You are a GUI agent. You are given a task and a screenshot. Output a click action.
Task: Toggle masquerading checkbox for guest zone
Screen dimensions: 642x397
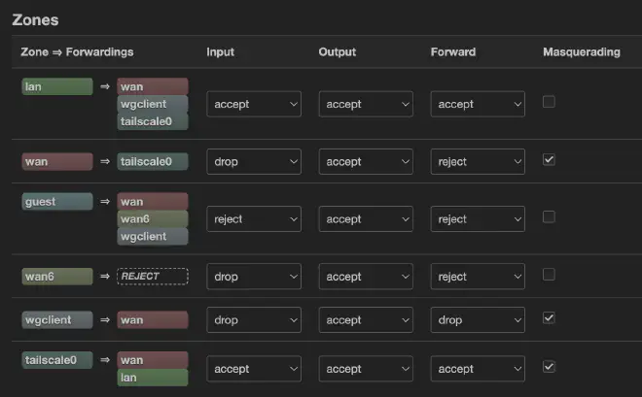549,217
